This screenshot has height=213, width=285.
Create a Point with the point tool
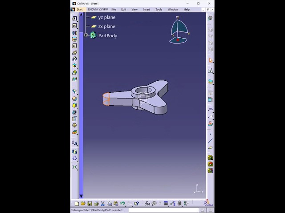(211, 134)
